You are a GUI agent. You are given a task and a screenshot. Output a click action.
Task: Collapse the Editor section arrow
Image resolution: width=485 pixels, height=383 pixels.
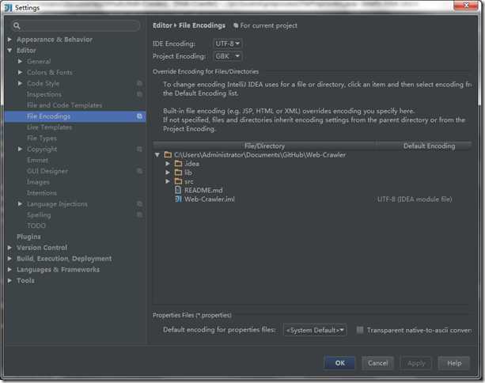tap(9, 51)
